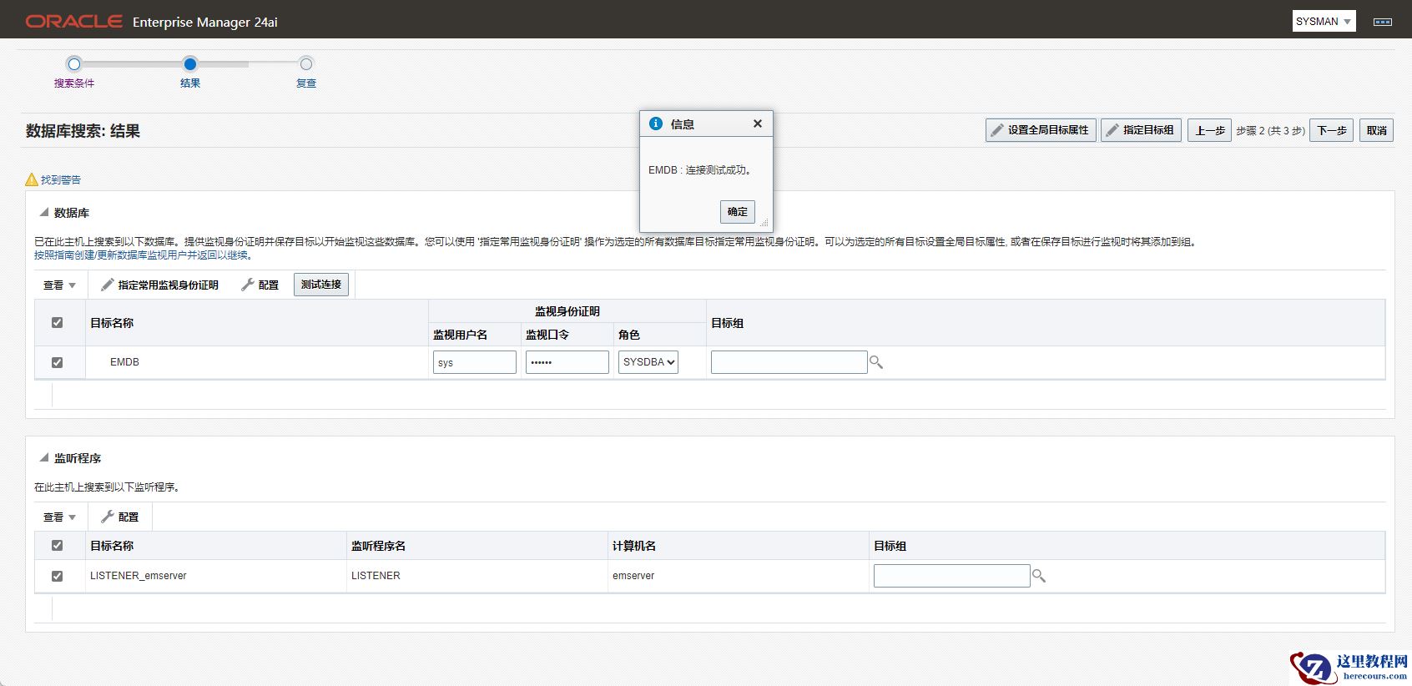Click 确定 in the info dialog

tap(738, 212)
